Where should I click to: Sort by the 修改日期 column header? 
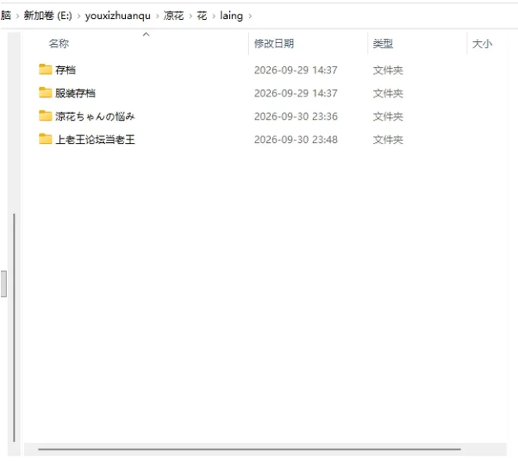[x=274, y=43]
